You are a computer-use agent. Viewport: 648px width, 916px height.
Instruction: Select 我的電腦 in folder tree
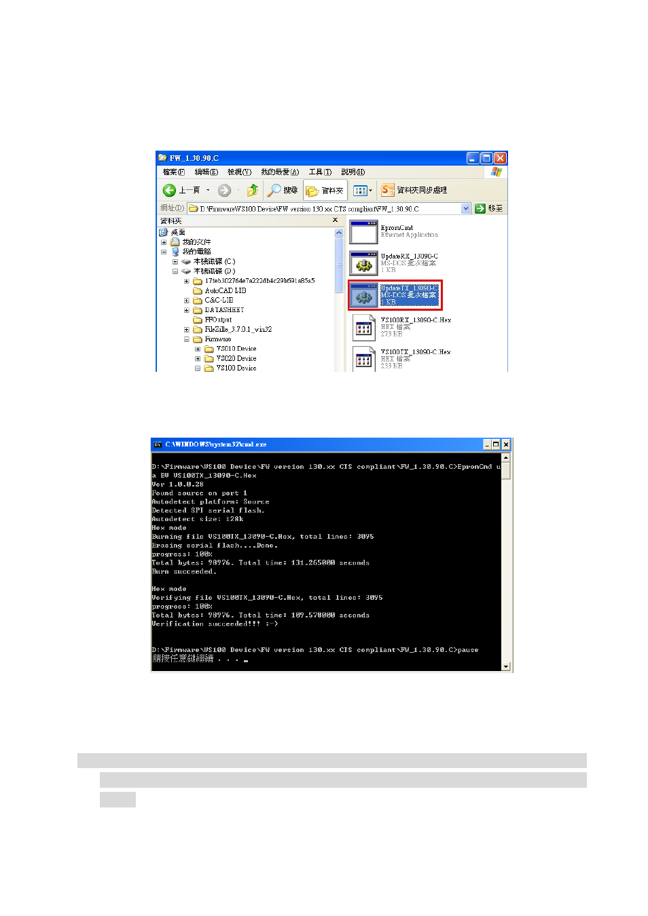pyautogui.click(x=196, y=252)
